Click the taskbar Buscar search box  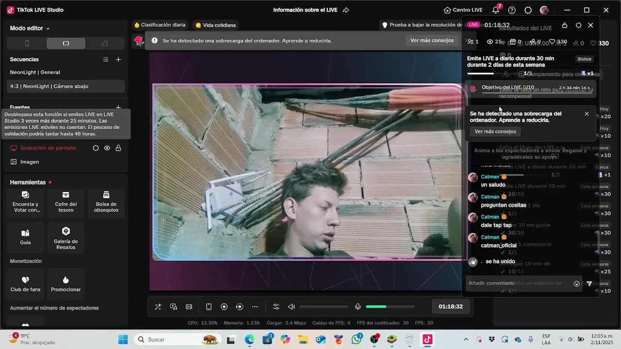click(x=177, y=339)
